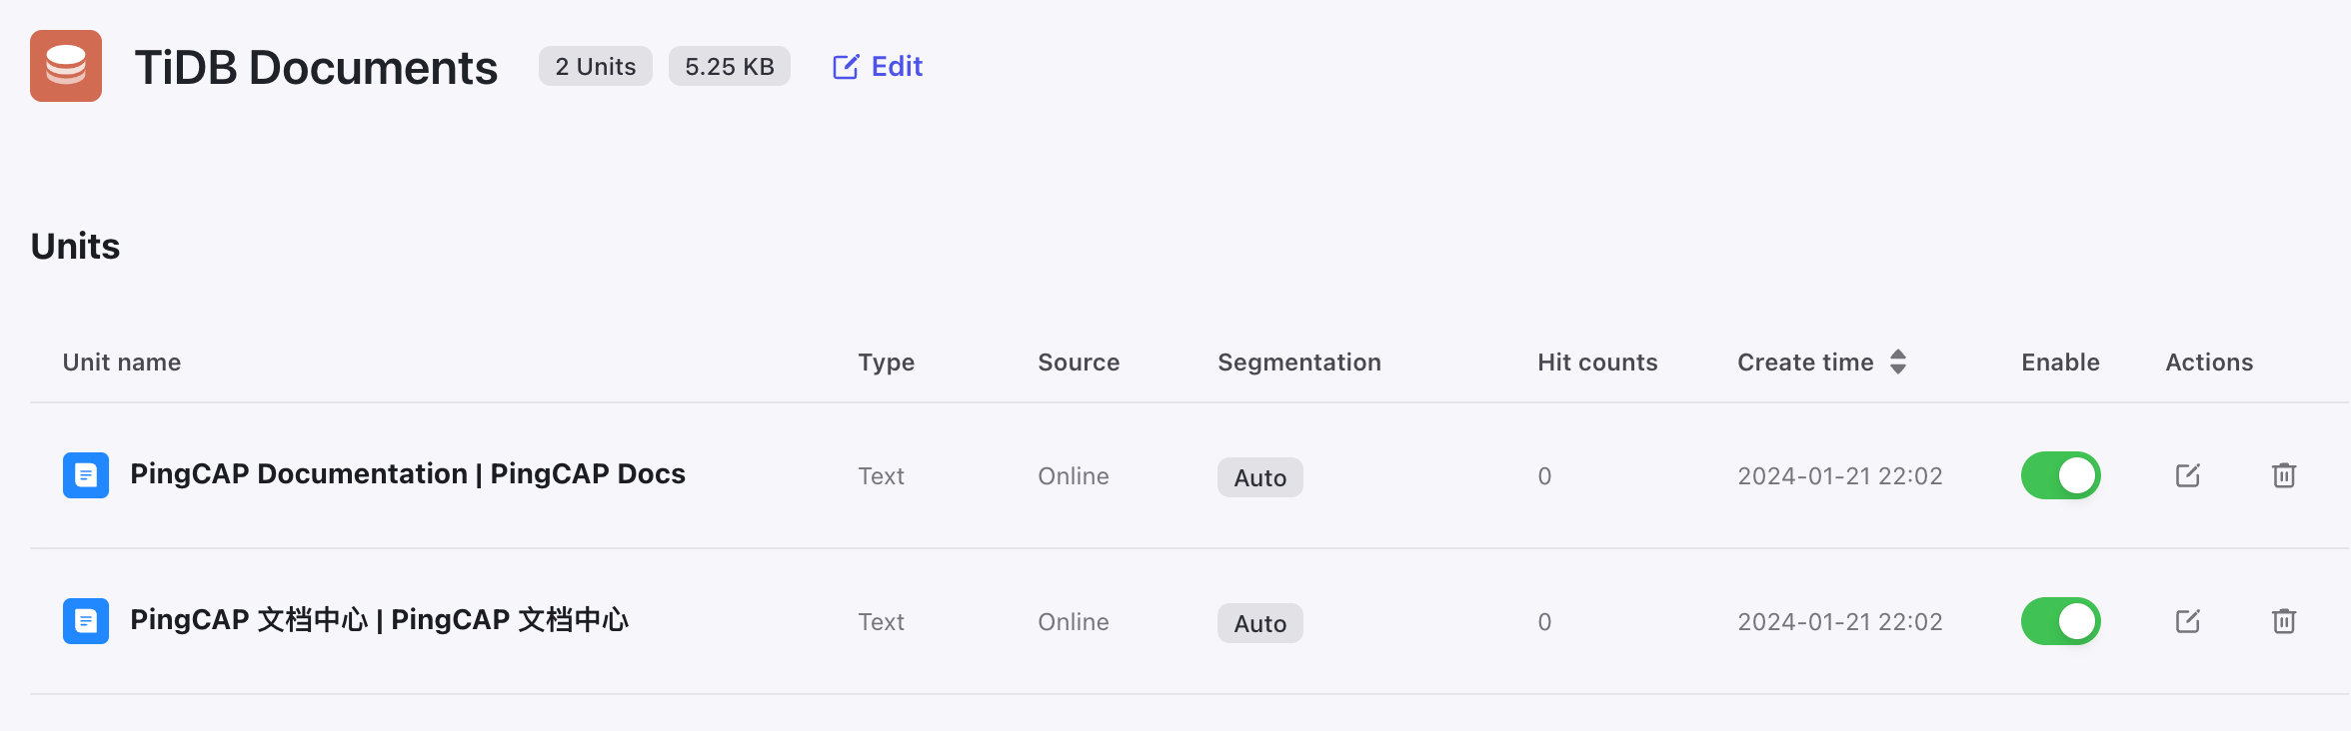Disable the PingCAP Documentation unit toggle
Screen dimensions: 2351x731
2060,475
